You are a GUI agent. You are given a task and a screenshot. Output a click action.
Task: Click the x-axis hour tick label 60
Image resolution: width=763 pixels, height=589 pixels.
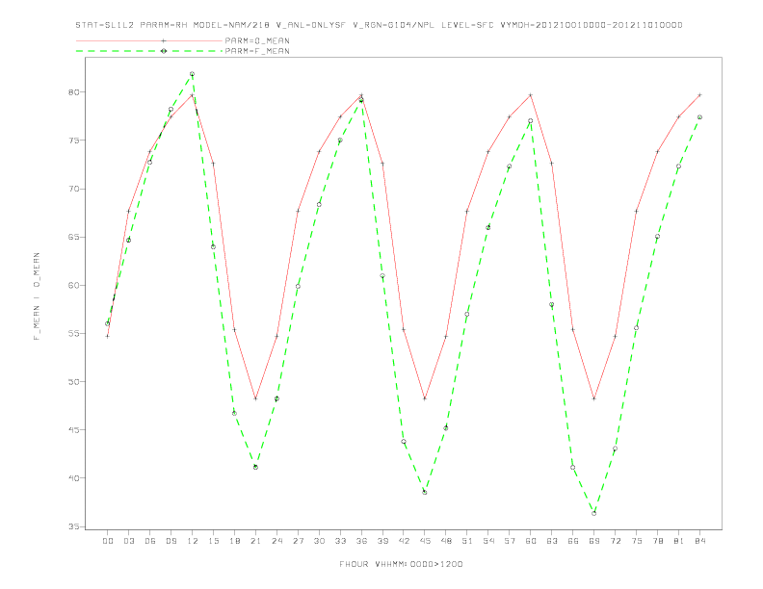point(531,541)
